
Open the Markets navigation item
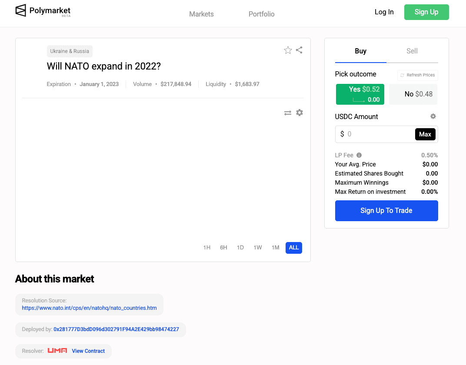click(x=201, y=13)
